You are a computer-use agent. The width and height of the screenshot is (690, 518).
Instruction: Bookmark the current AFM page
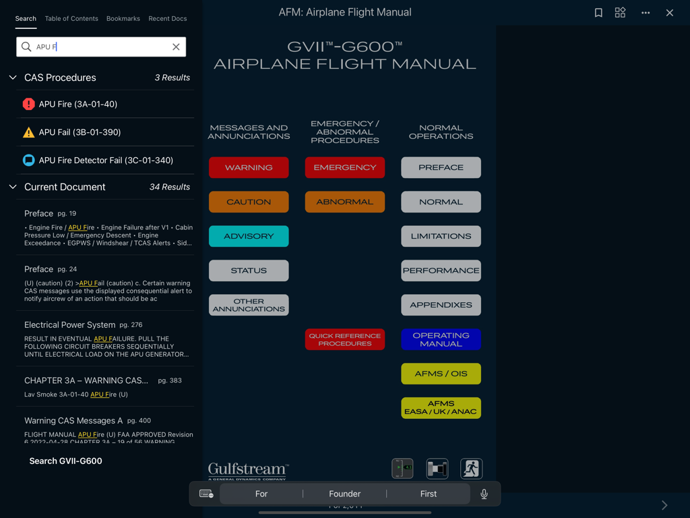click(x=598, y=12)
